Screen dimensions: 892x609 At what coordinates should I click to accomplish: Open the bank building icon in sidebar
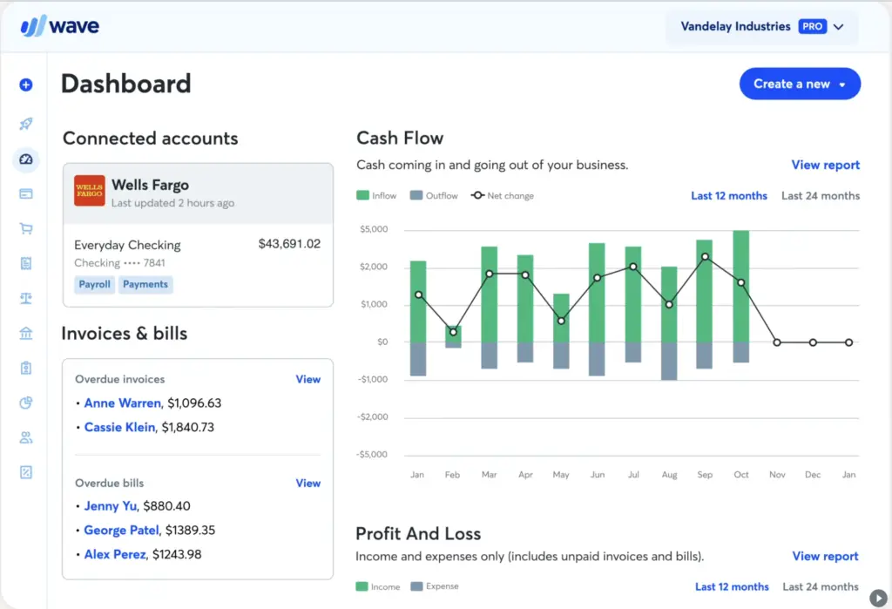pos(25,333)
